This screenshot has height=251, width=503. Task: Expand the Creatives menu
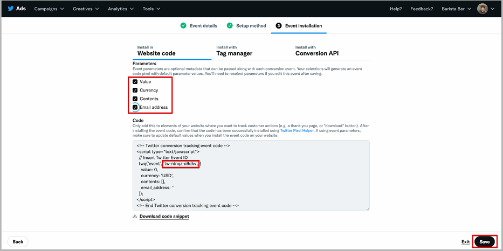pos(86,9)
